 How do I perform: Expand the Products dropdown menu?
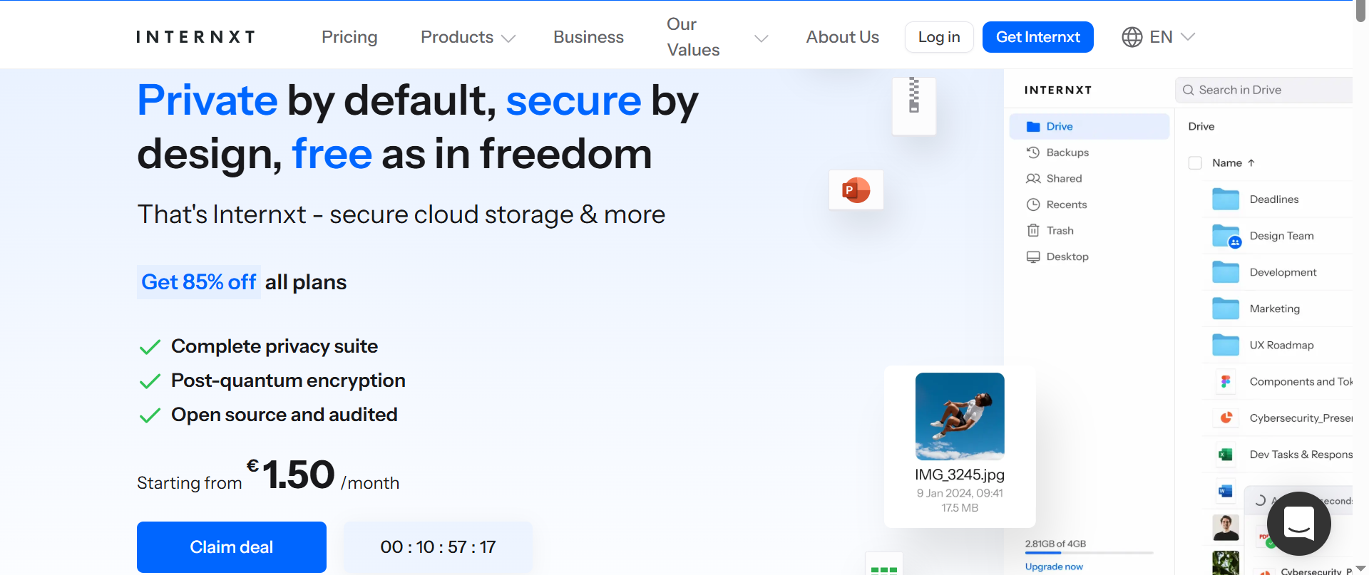point(467,37)
